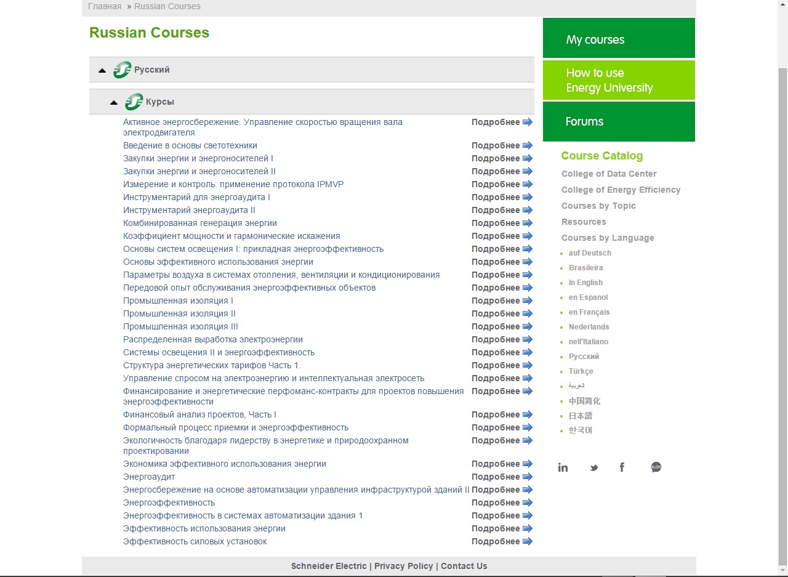Click the Главная breadcrumb link

[x=105, y=6]
